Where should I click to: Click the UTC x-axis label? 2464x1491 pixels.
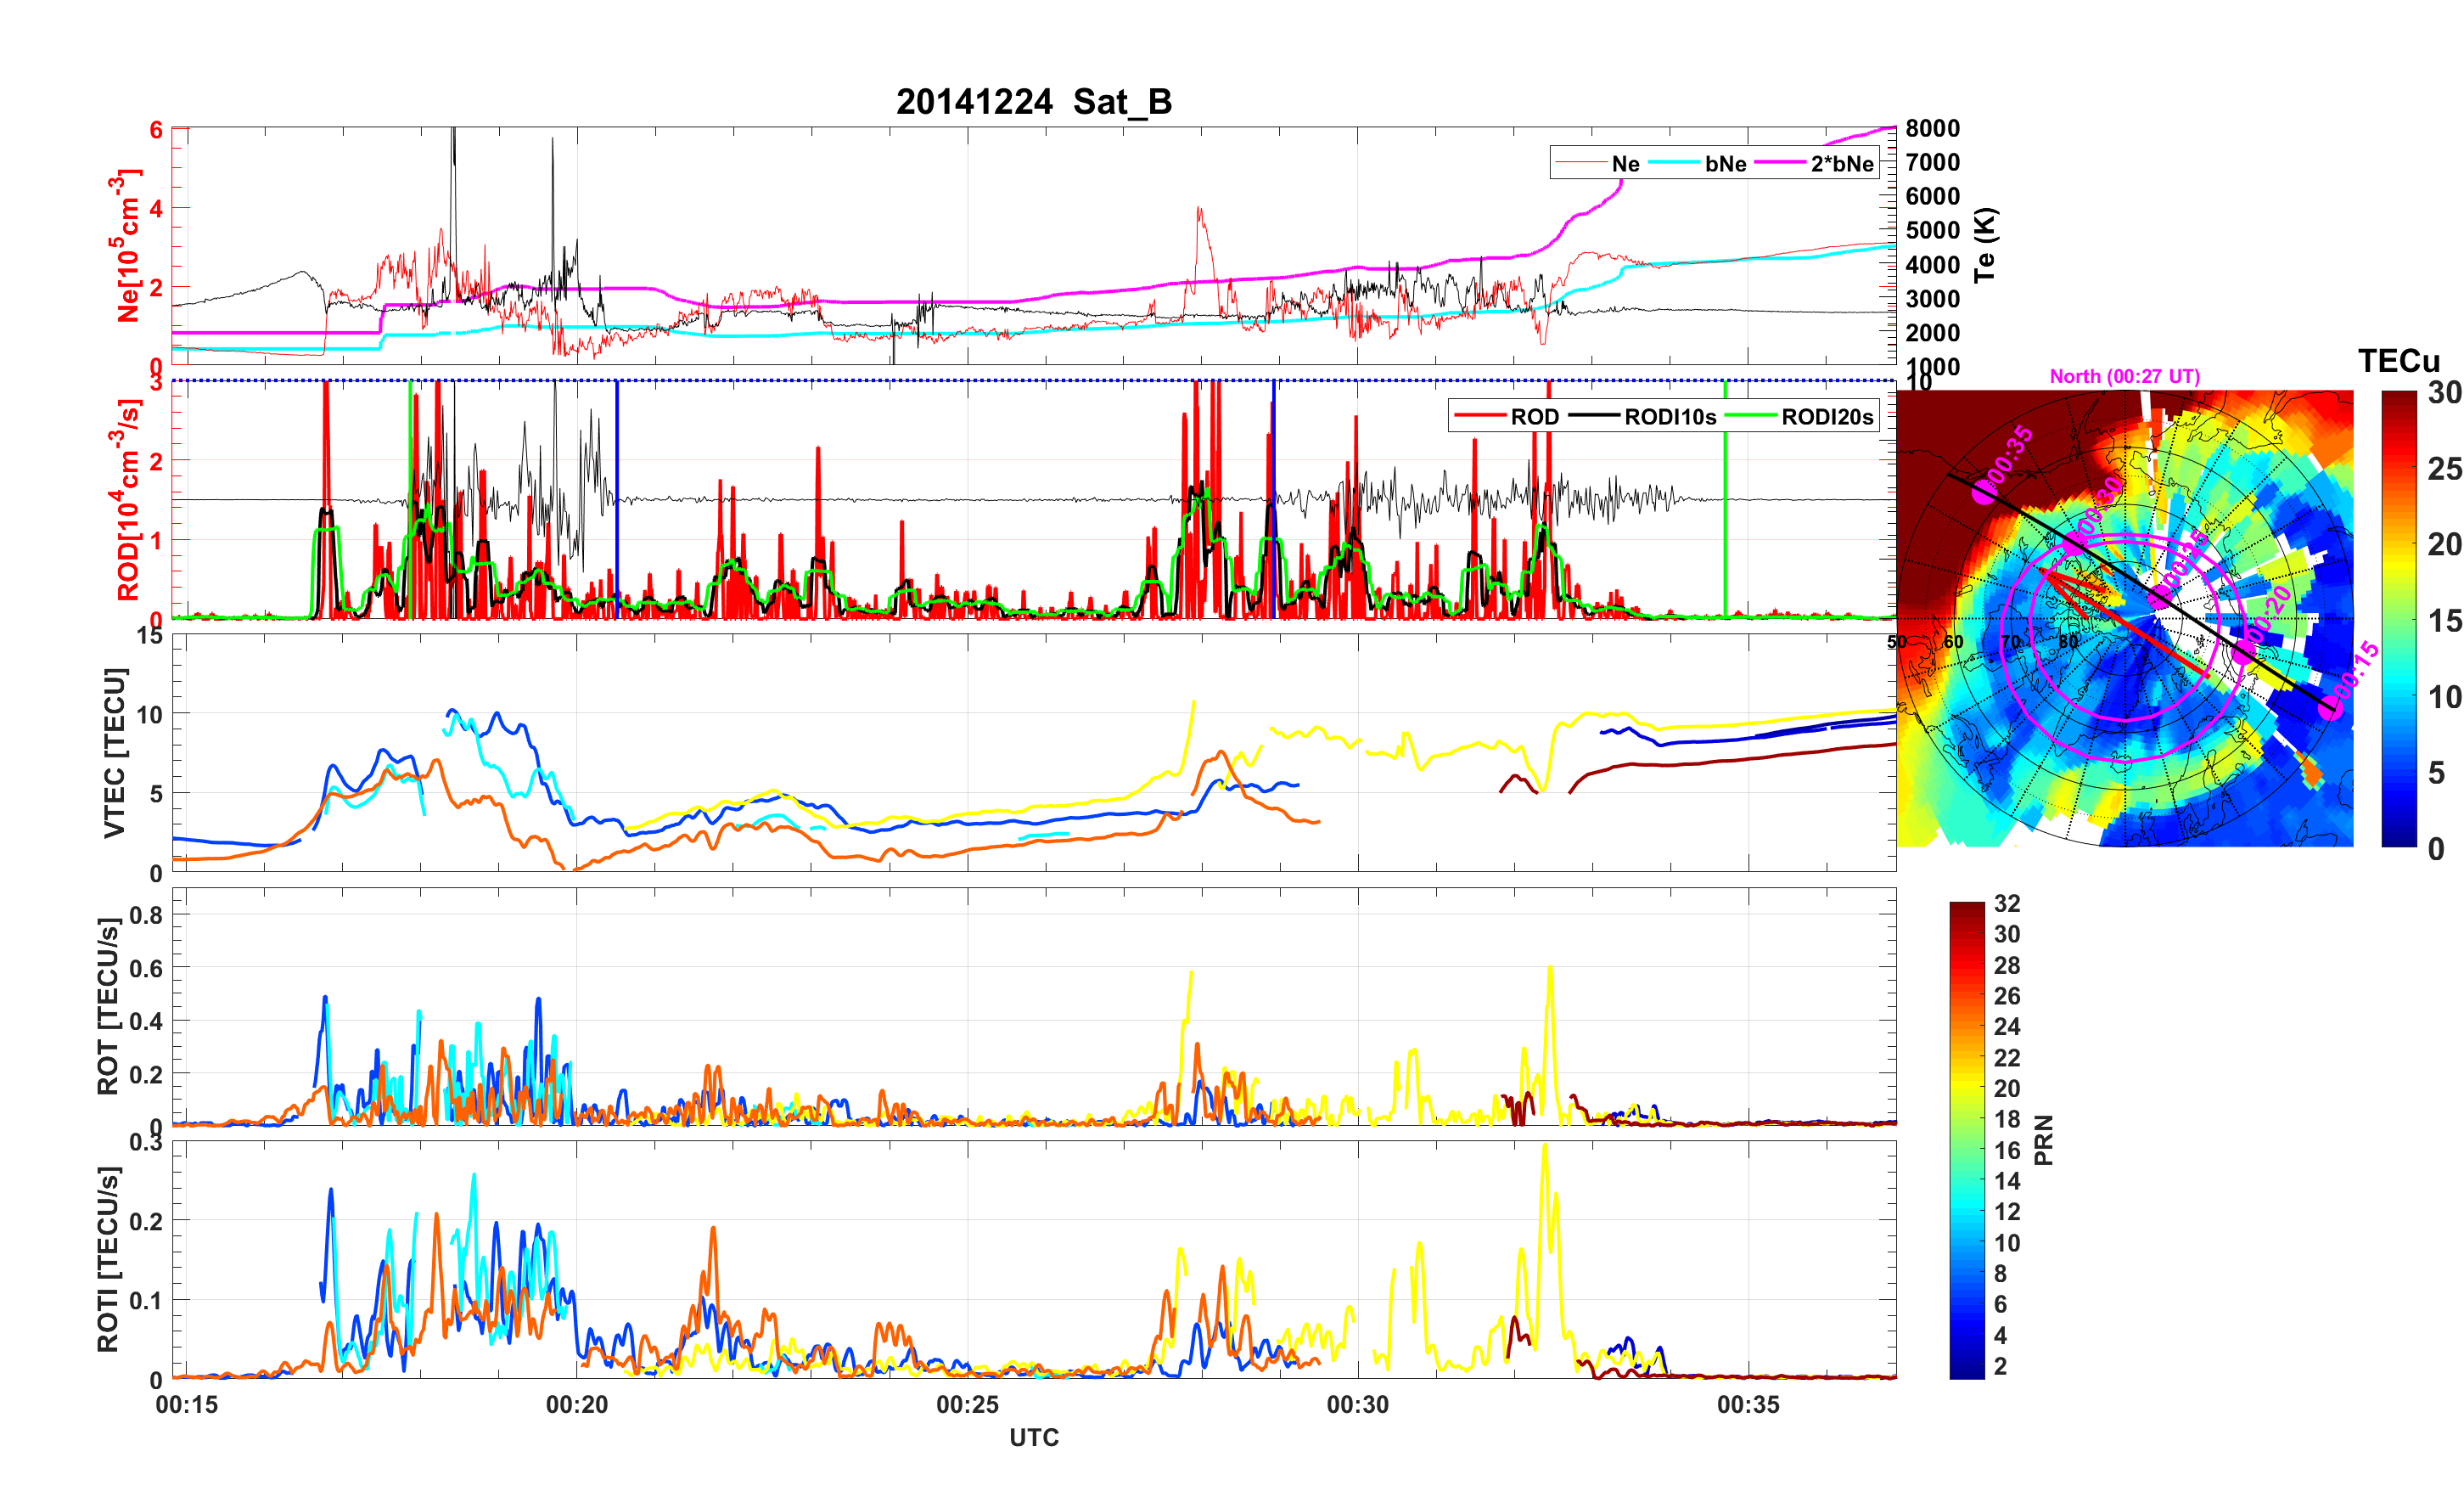(x=1033, y=1437)
